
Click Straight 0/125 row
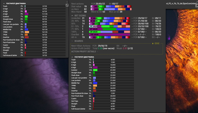click(34, 50)
